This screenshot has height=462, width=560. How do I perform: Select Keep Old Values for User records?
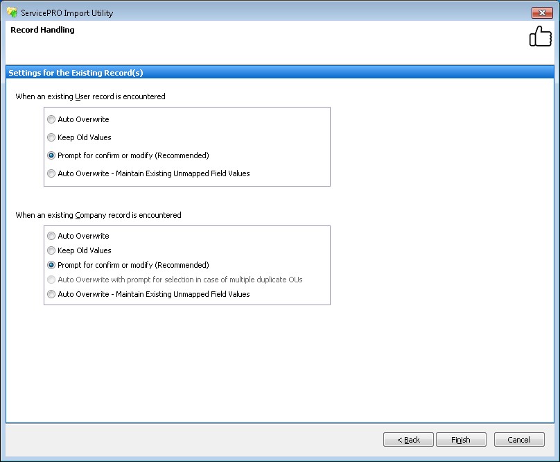[51, 137]
